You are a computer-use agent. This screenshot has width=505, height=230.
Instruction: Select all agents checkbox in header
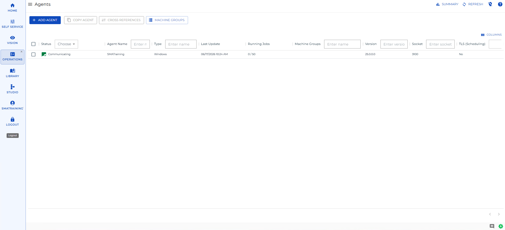(34, 44)
